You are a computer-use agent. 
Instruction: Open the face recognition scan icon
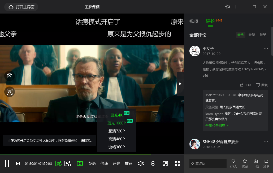pyautogui.click(x=9, y=92)
